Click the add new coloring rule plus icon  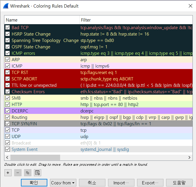(x=8, y=173)
